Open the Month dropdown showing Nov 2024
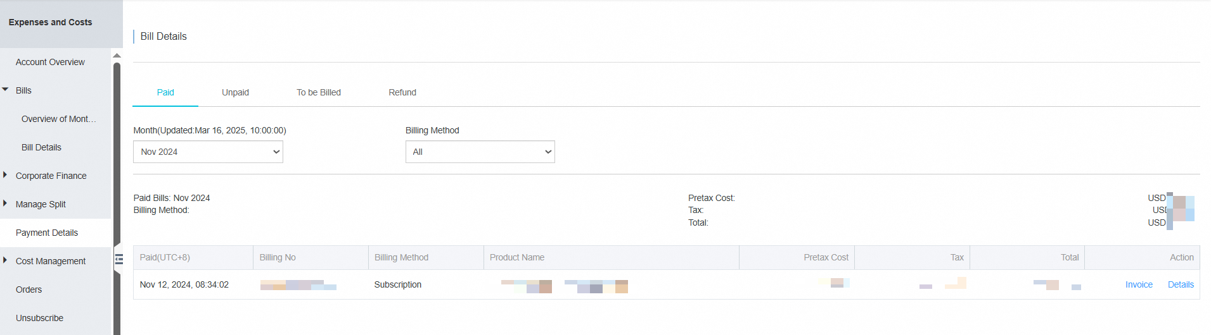Image resolution: width=1211 pixels, height=335 pixels. click(x=208, y=152)
